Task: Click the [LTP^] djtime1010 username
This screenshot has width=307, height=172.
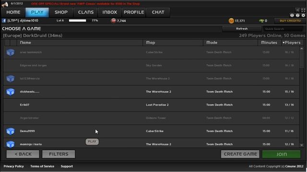Action: pos(23,21)
